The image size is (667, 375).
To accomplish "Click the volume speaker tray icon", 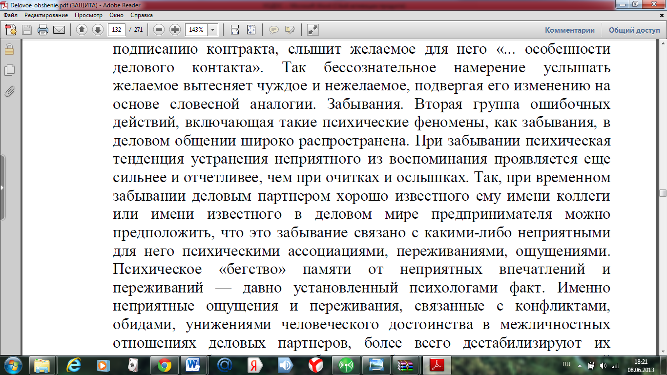I will point(603,365).
